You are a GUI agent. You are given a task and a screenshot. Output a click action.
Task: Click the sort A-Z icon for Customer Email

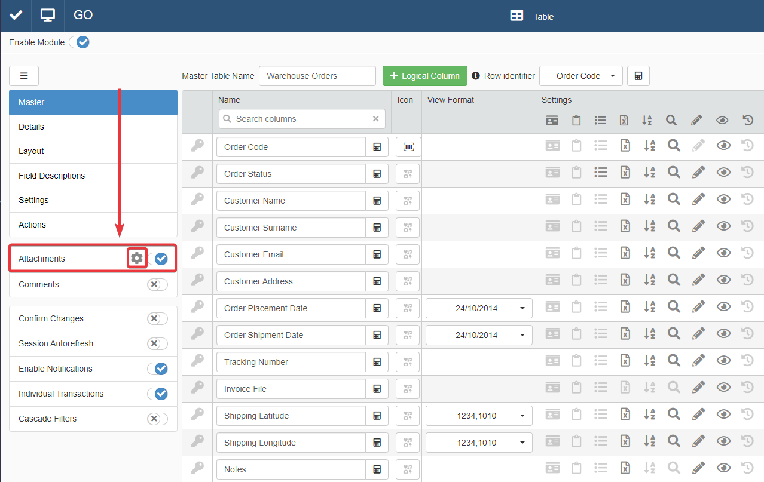coord(649,253)
